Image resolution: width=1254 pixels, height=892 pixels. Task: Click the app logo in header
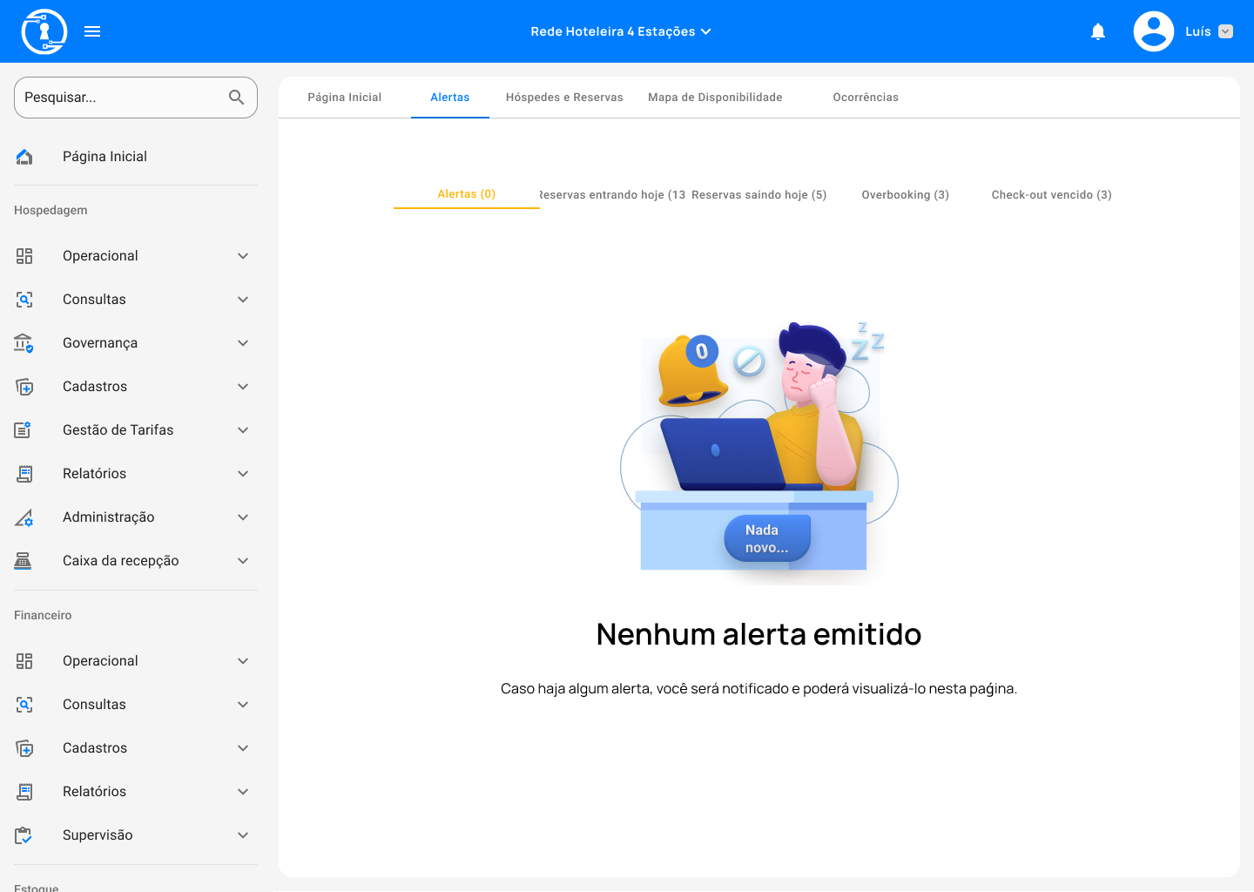pos(44,31)
